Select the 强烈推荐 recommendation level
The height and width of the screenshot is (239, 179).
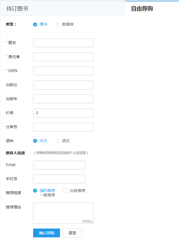click(35, 190)
